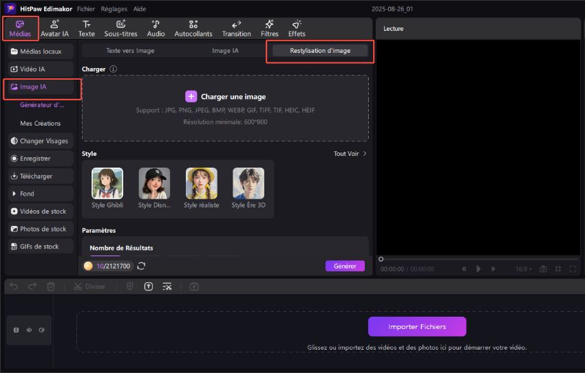Switch to the Image IA tab
The image size is (585, 373).
(x=225, y=51)
